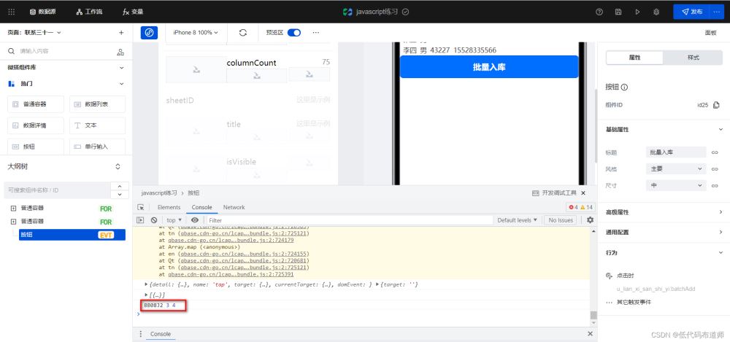
Task: Open the iPhone 8 100% device dropdown
Action: [196, 33]
